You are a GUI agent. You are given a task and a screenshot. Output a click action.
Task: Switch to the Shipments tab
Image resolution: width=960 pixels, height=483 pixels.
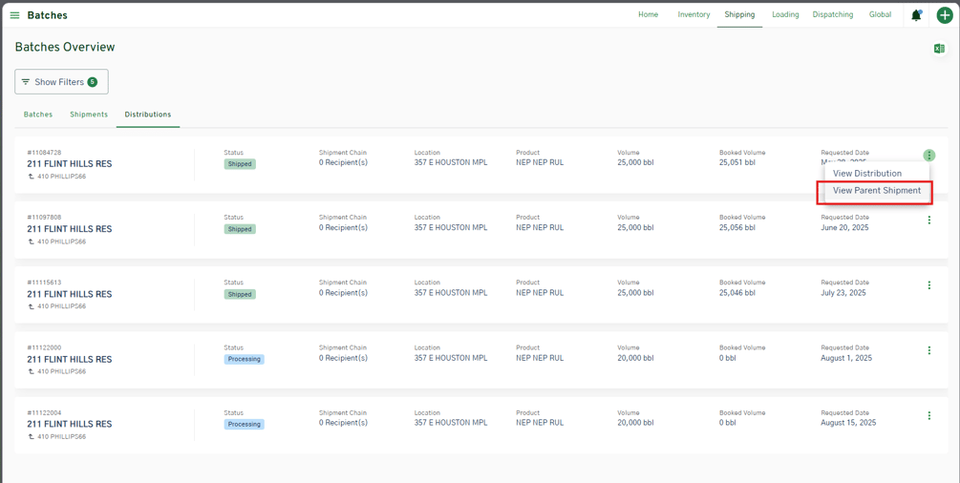coord(89,115)
